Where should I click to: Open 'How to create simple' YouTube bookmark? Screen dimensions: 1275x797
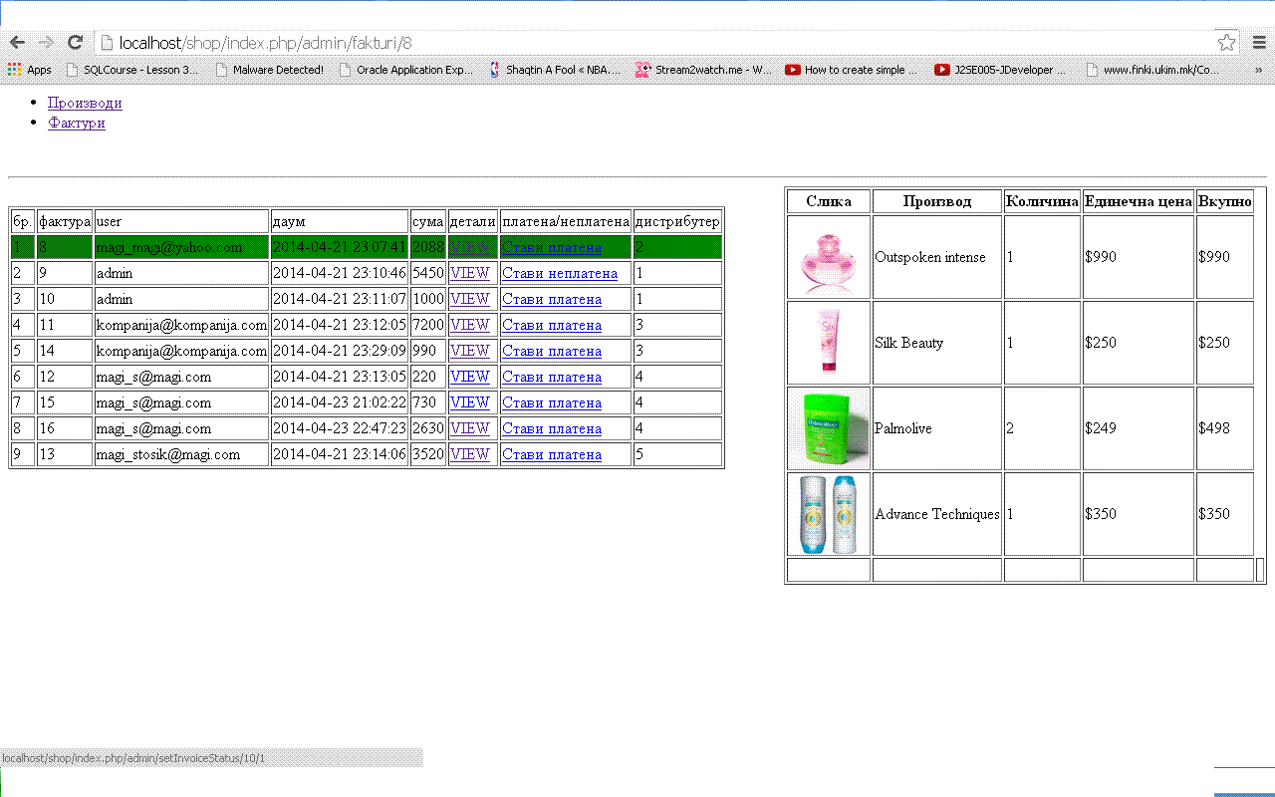[852, 70]
